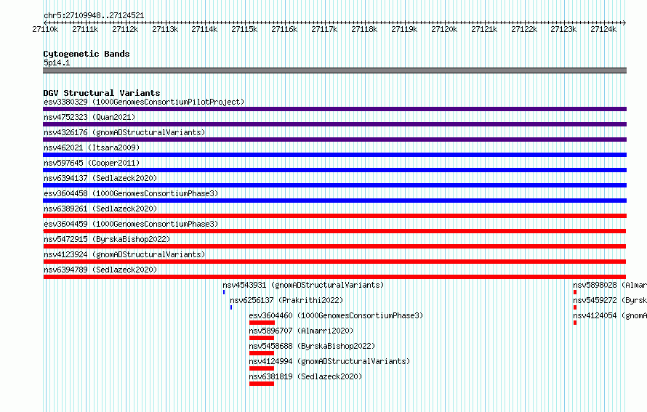Open nsv6394789 (Sedlazeck2020) label

tap(100, 270)
